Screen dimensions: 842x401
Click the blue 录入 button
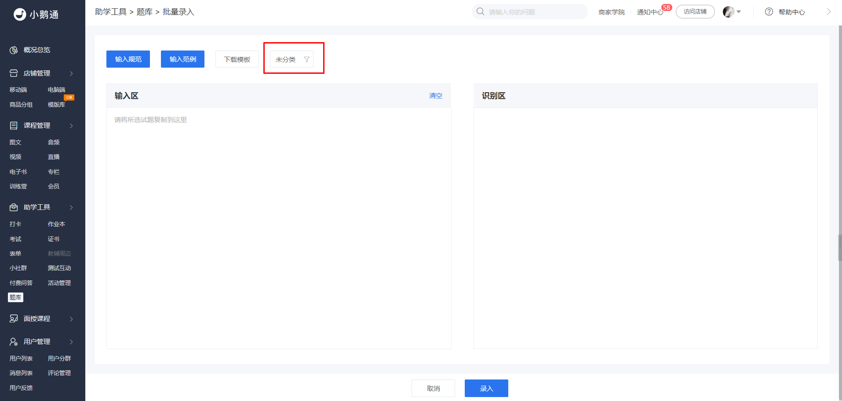[x=486, y=388]
